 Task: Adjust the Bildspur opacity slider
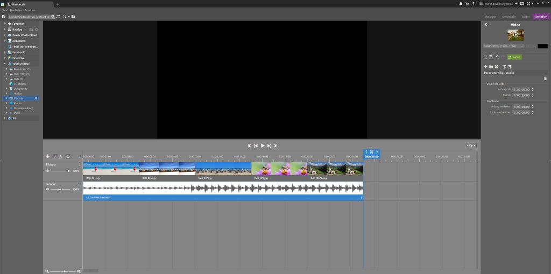(x=60, y=171)
